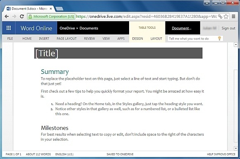Click the Milestones heading
This screenshot has width=240, height=159.
pyautogui.click(x=55, y=128)
